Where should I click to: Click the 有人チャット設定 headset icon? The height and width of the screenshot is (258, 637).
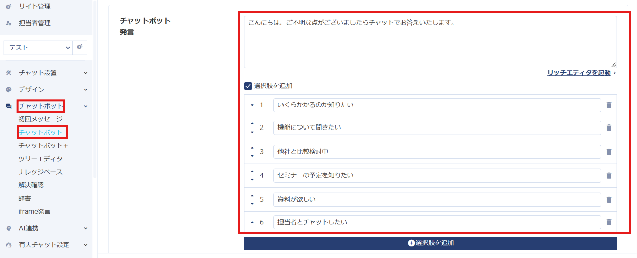coord(8,245)
